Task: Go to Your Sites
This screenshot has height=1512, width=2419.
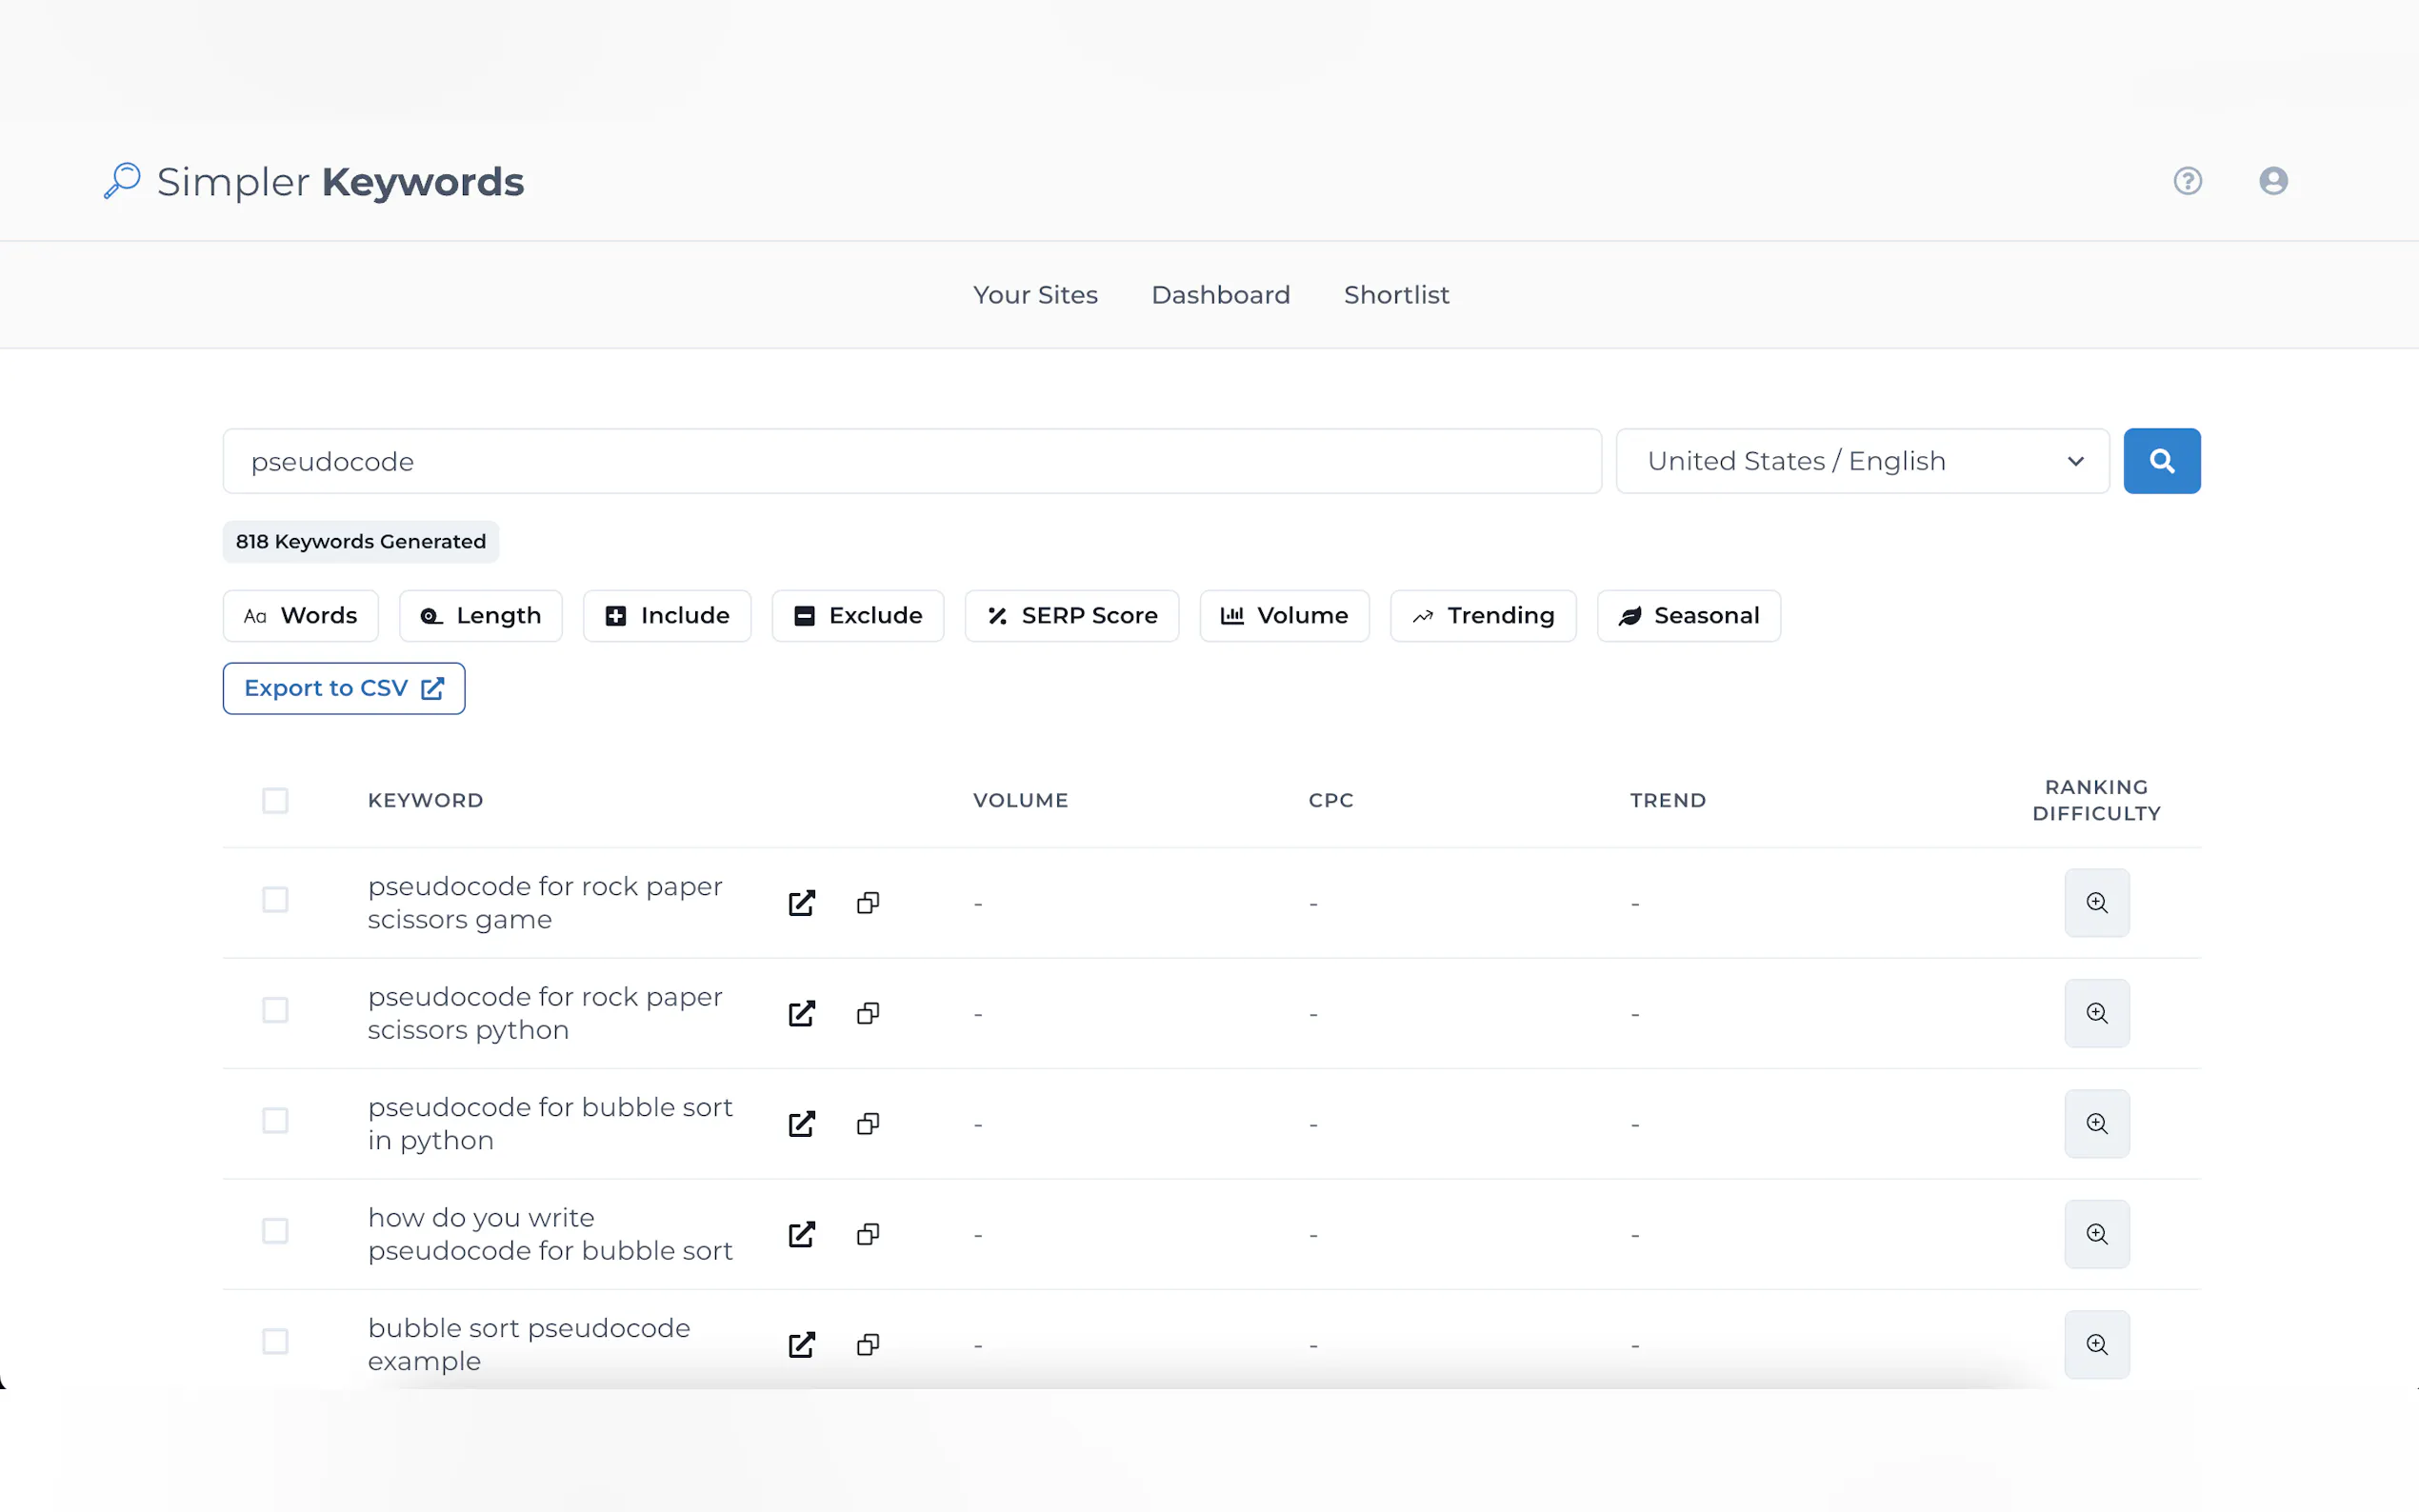Action: [1035, 295]
